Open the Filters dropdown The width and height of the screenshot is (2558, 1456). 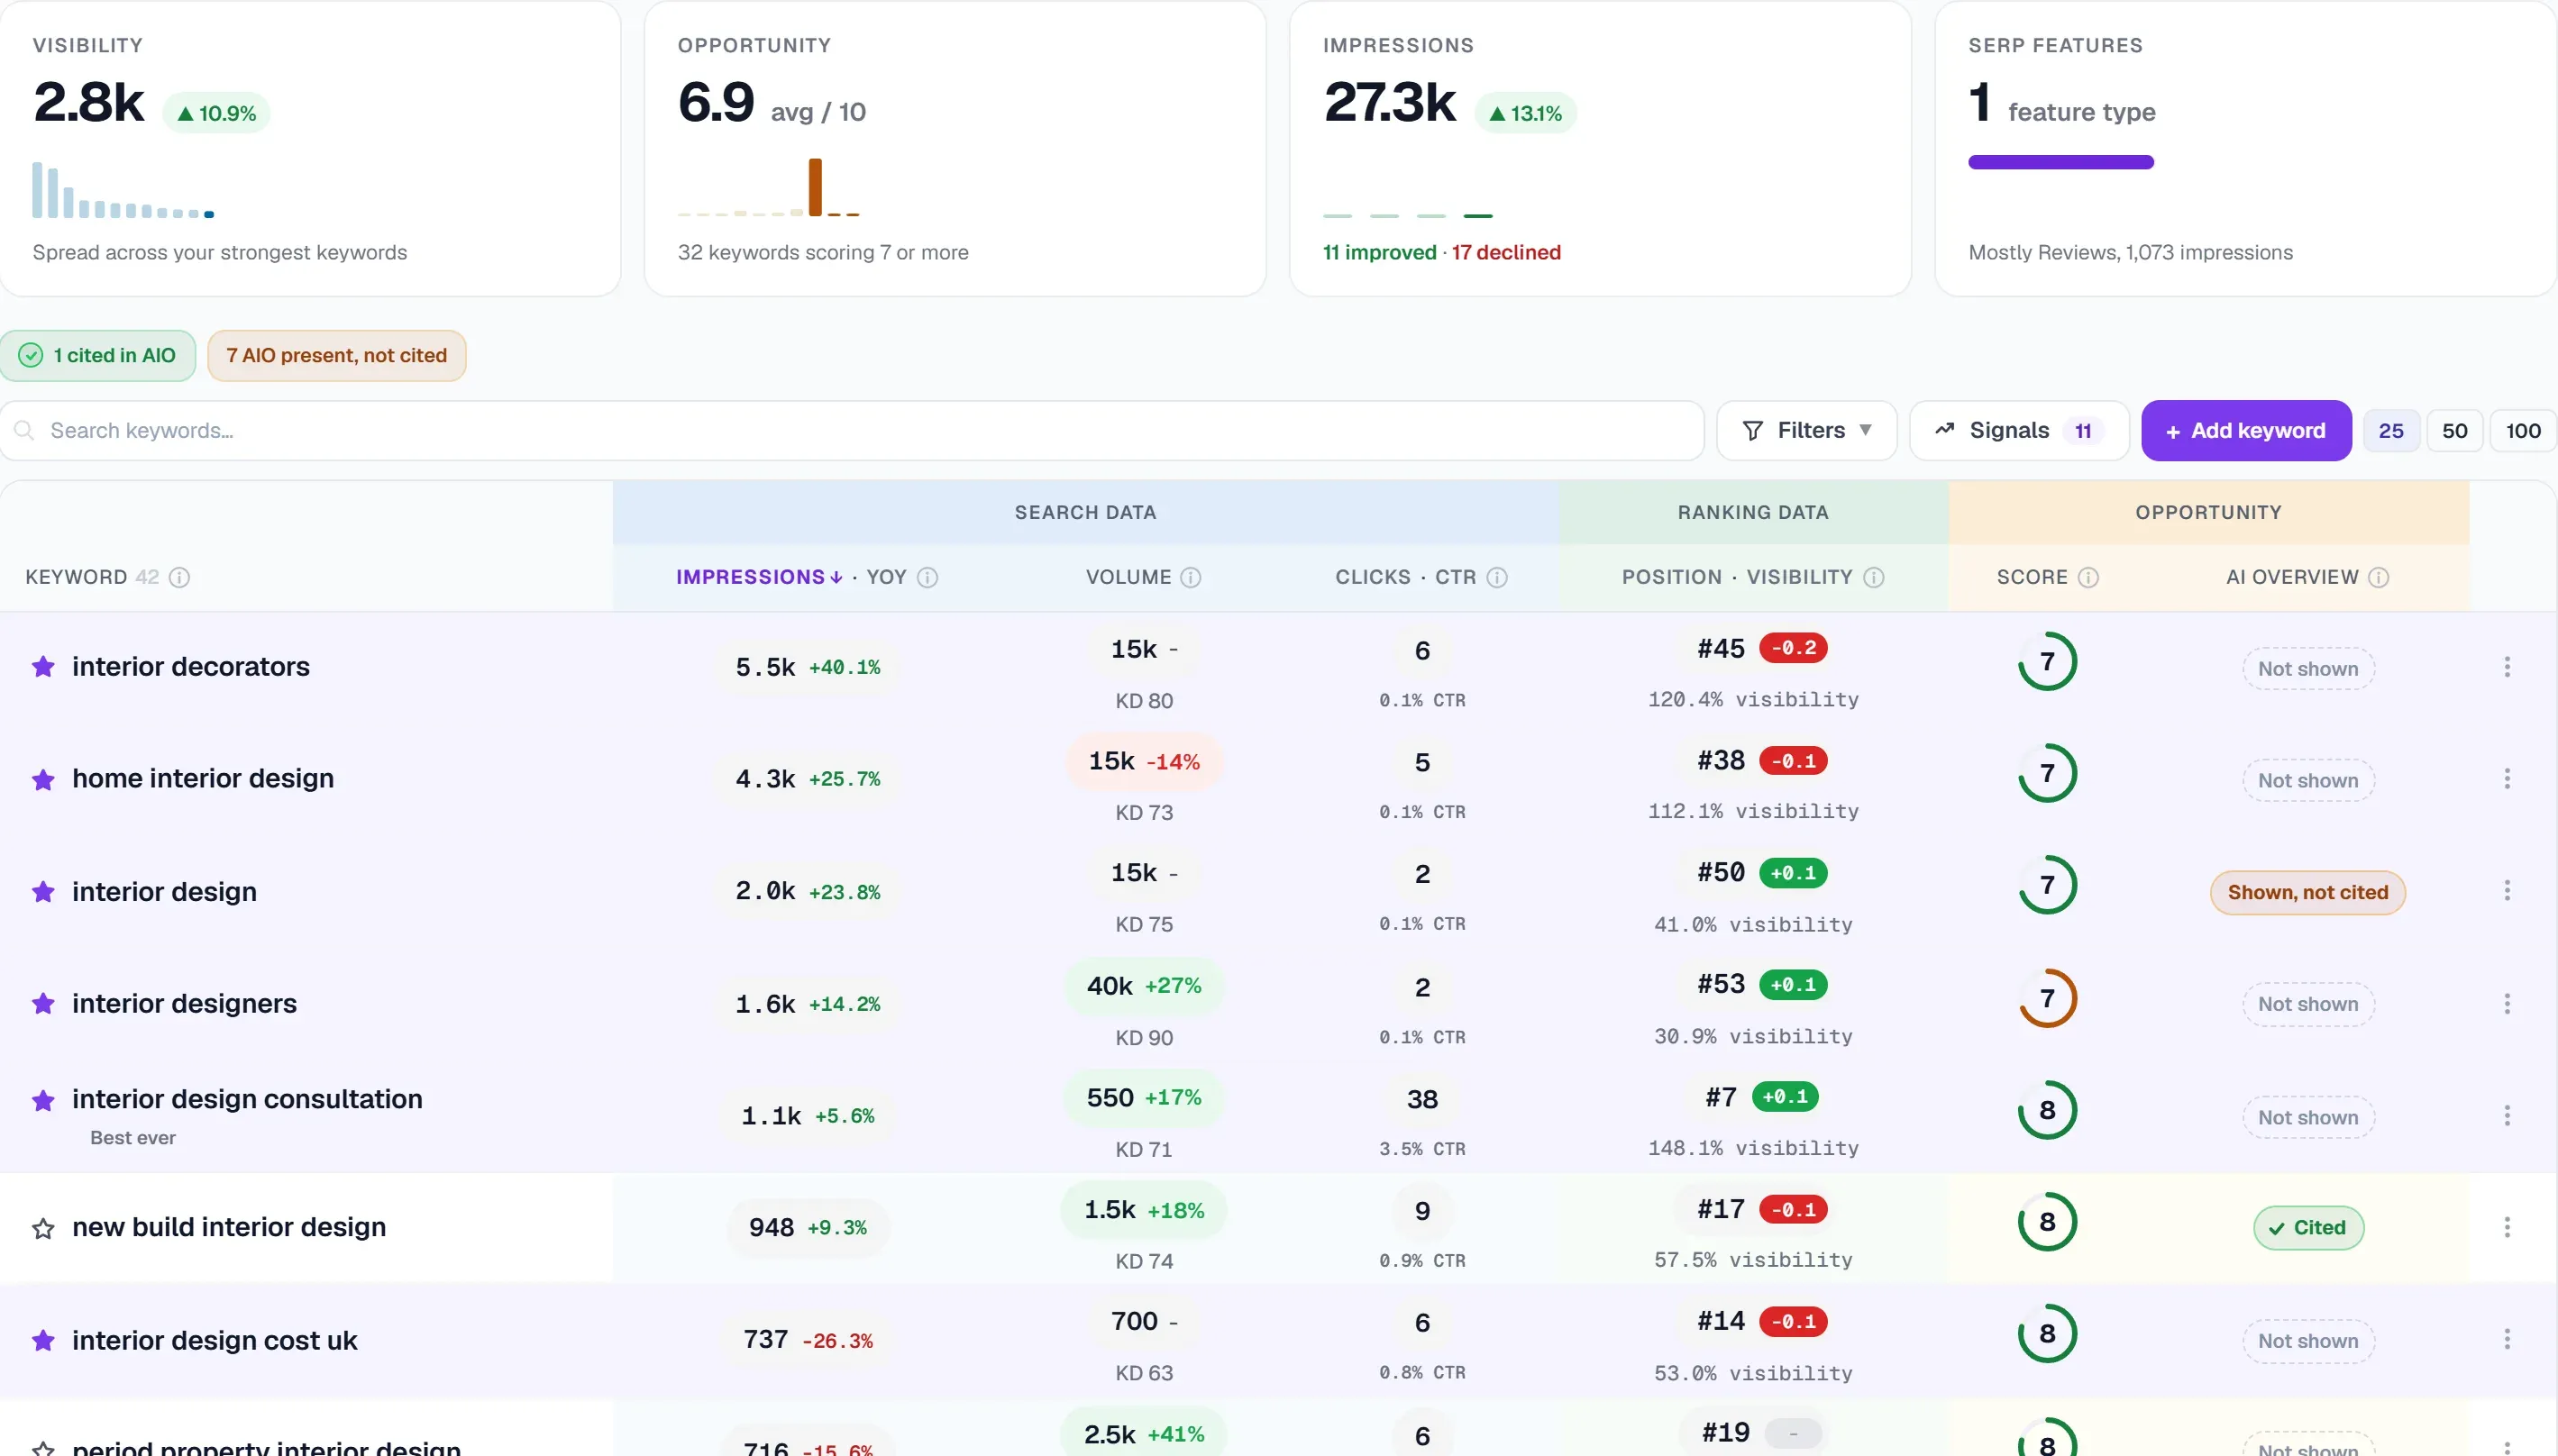point(1806,431)
